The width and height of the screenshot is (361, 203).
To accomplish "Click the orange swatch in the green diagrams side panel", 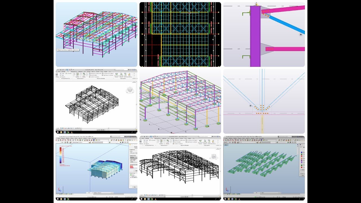I will [x=301, y=158].
